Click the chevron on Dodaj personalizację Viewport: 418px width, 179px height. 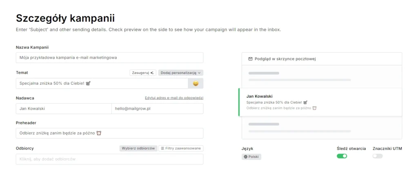[199, 73]
